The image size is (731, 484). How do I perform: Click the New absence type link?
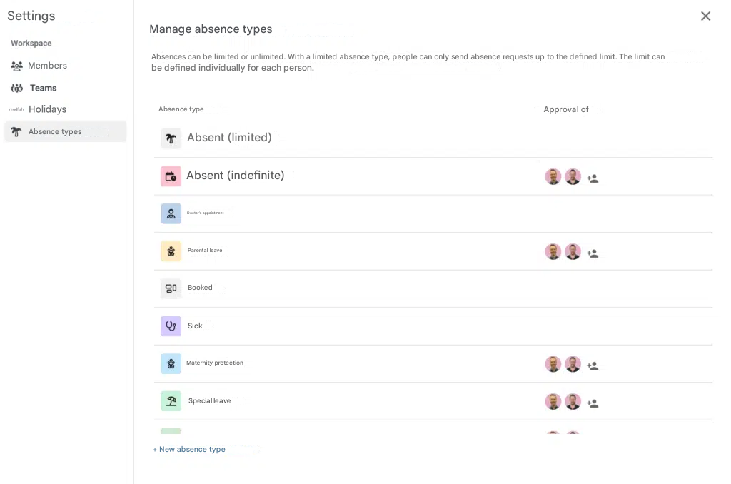pos(189,449)
